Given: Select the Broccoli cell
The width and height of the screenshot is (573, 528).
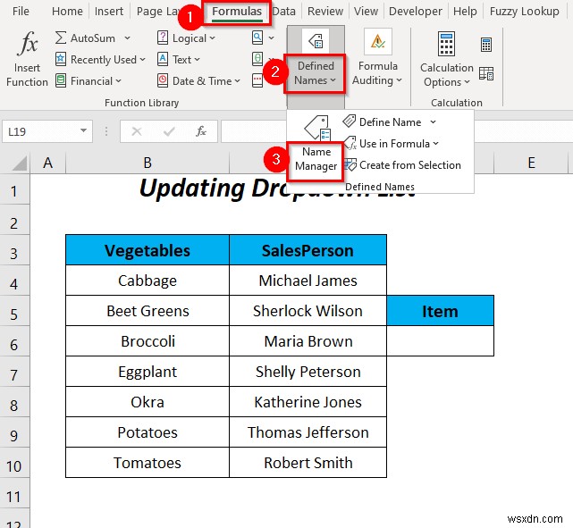Looking at the screenshot, I should pyautogui.click(x=147, y=341).
